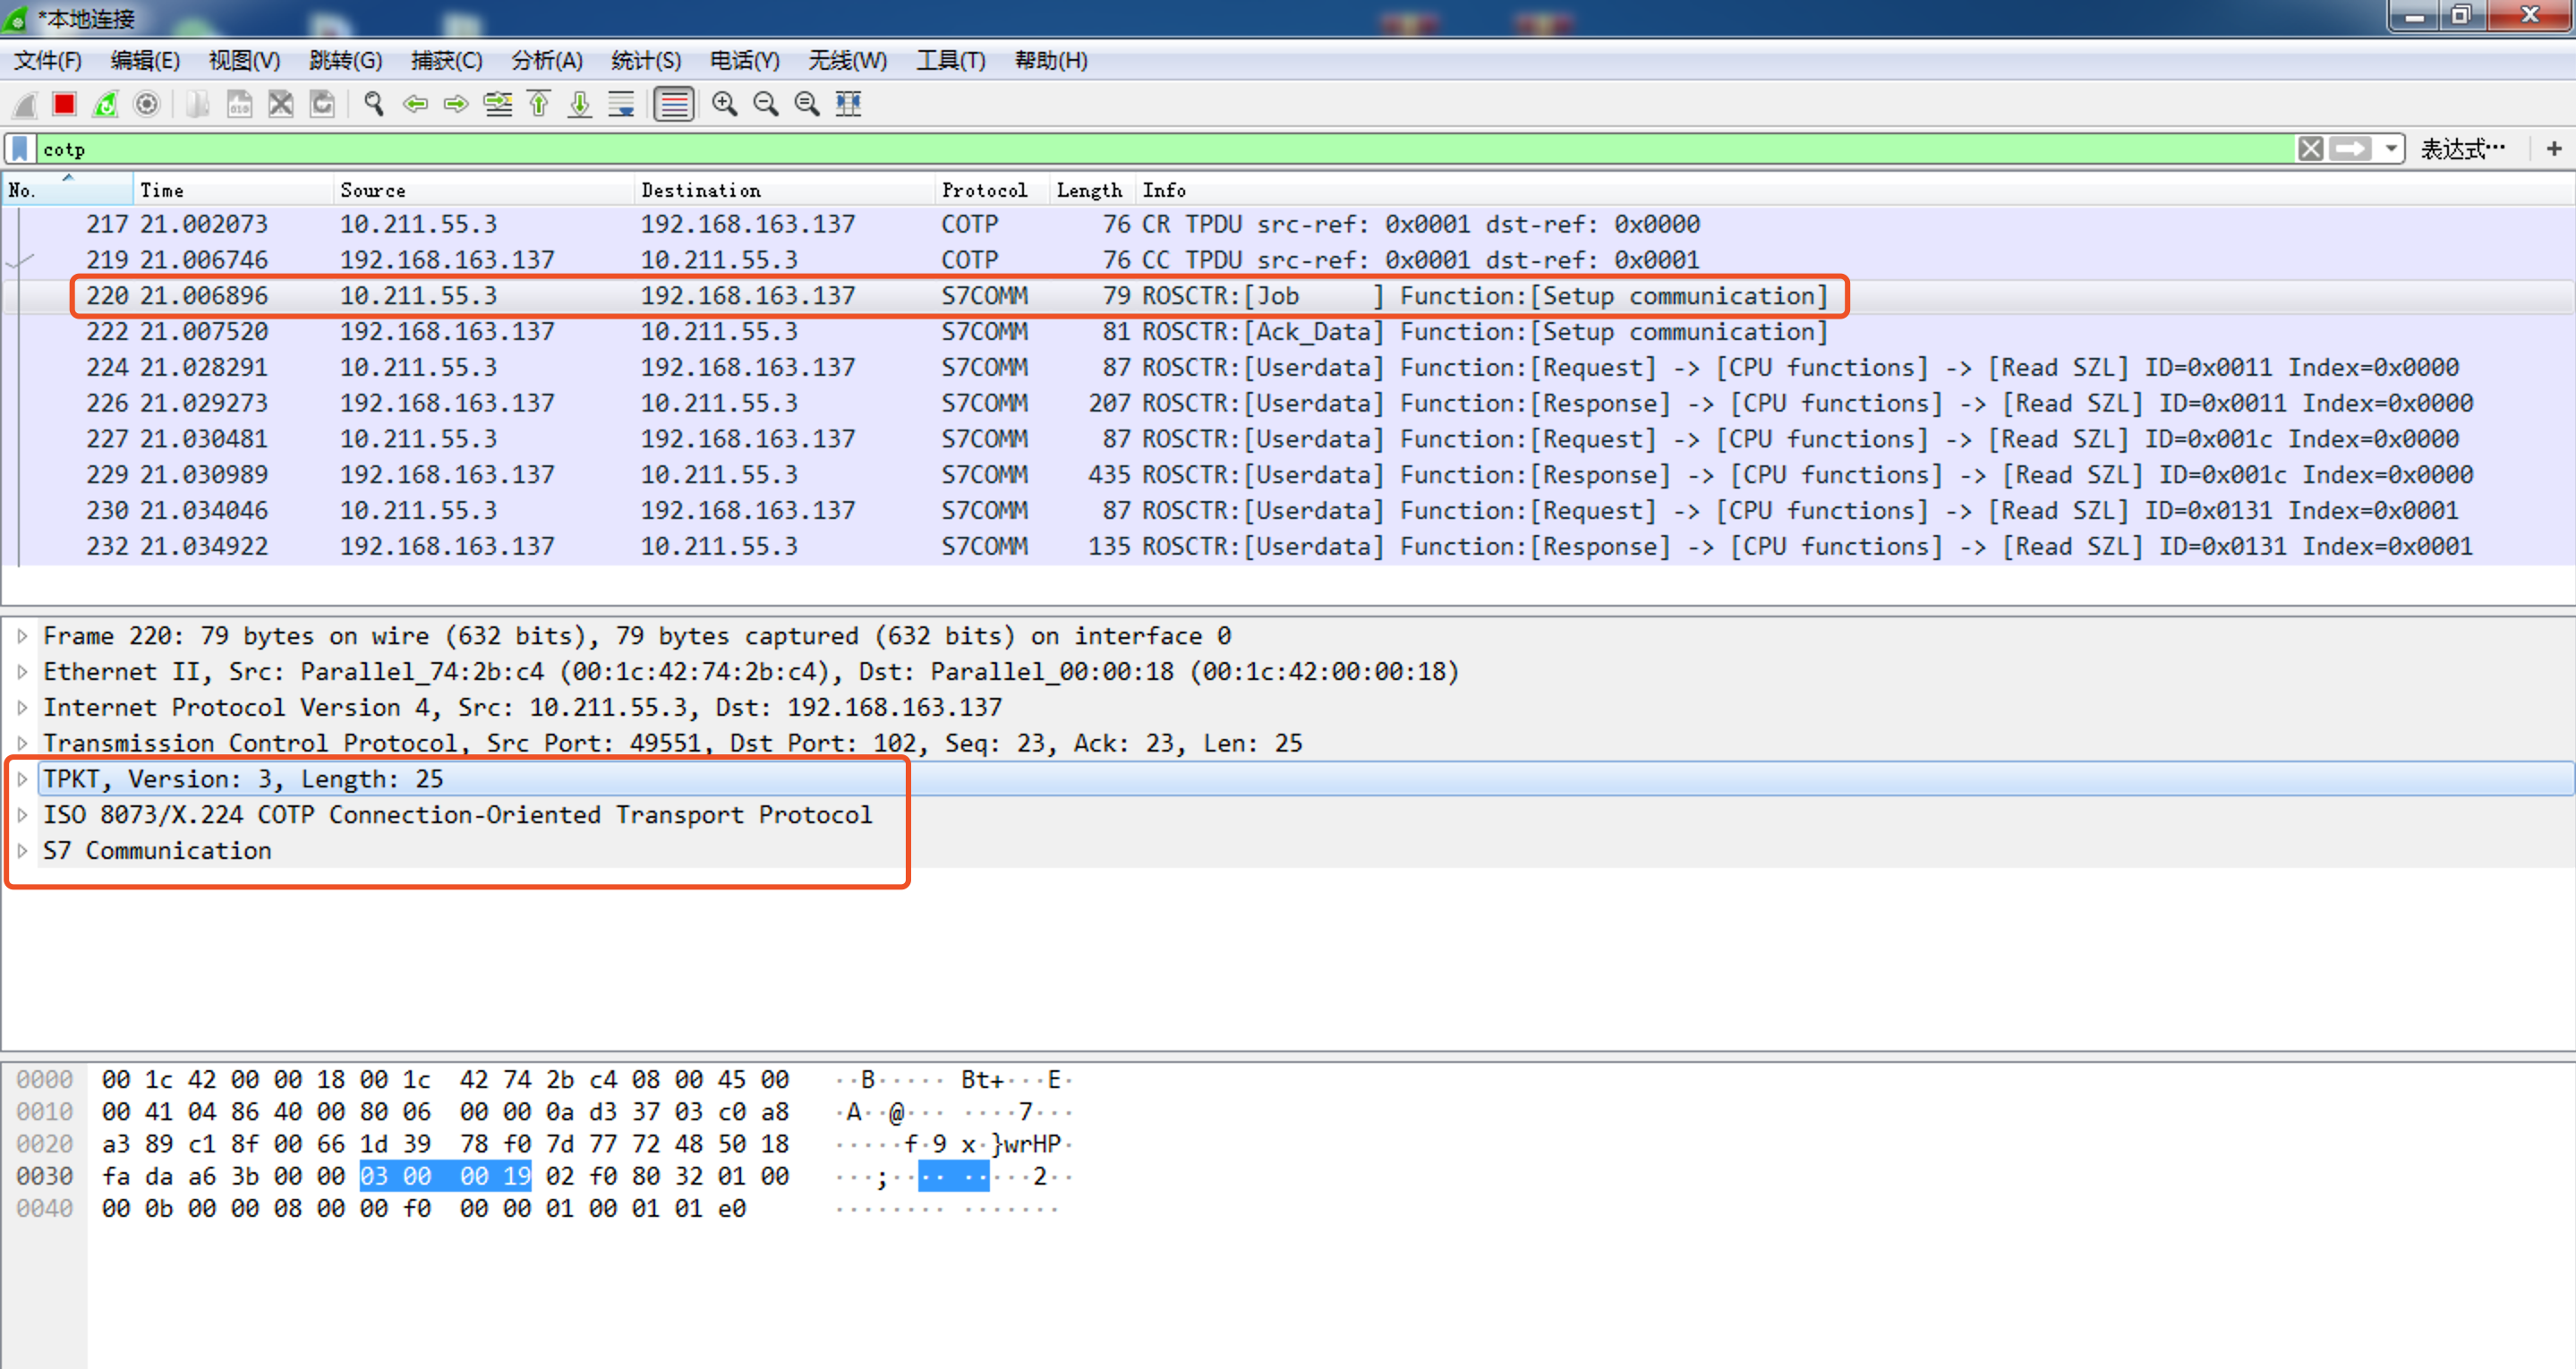Click the filter bookmark icon beside cotp

pyautogui.click(x=20, y=149)
